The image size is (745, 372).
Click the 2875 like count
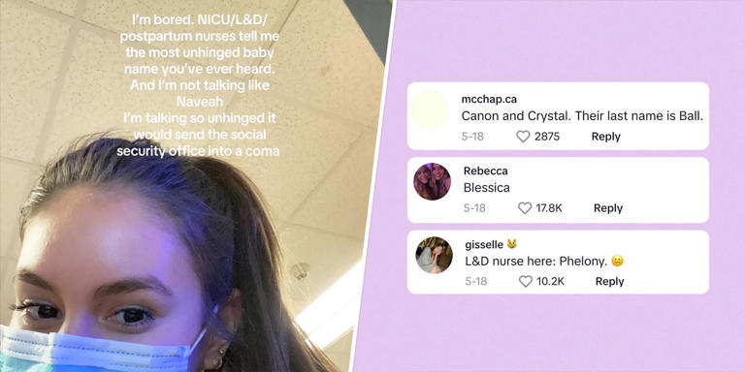(x=547, y=137)
